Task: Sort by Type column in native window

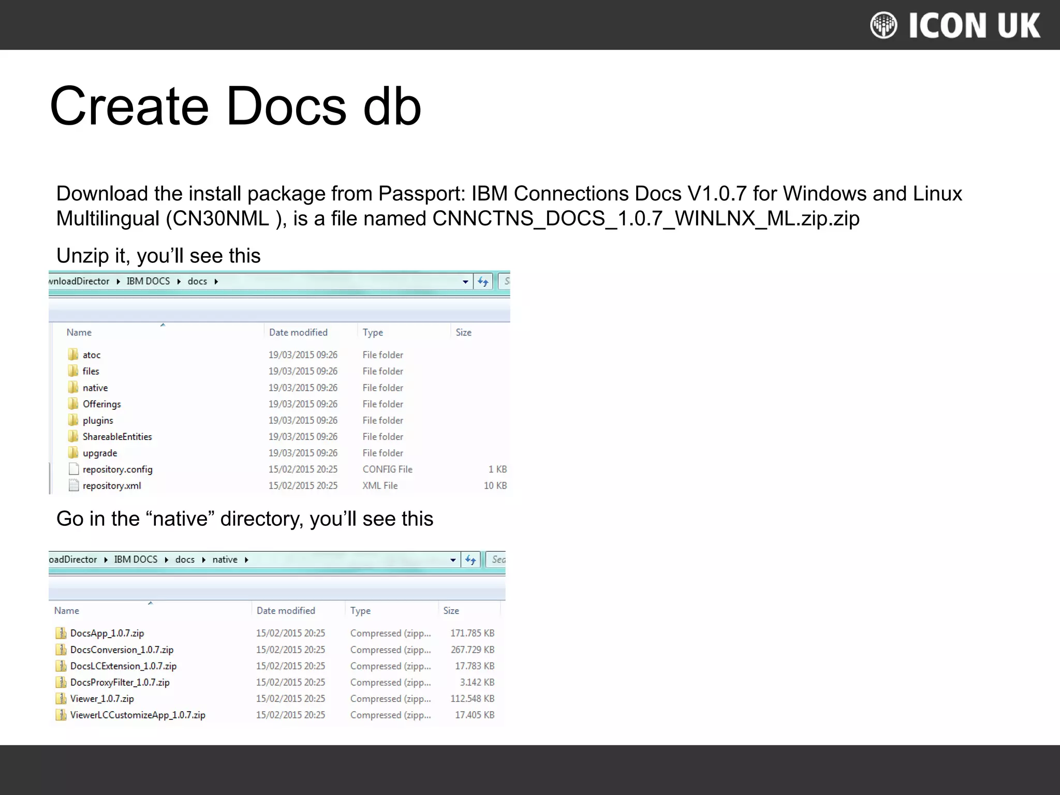Action: (x=360, y=611)
